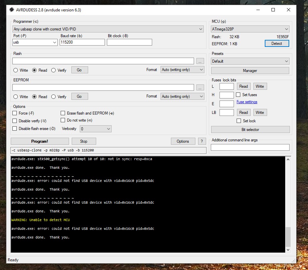Click the 1E950F signature value

(x=283, y=37)
